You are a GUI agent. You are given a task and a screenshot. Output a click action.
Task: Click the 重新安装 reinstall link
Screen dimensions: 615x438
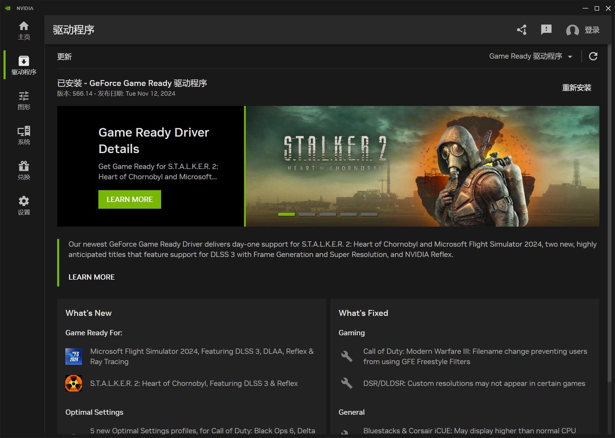(x=577, y=88)
